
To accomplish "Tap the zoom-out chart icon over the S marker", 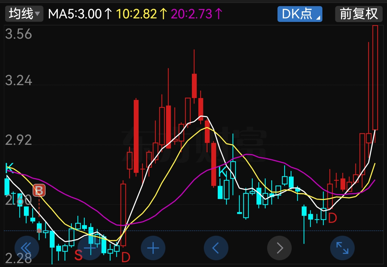I will (90, 248).
